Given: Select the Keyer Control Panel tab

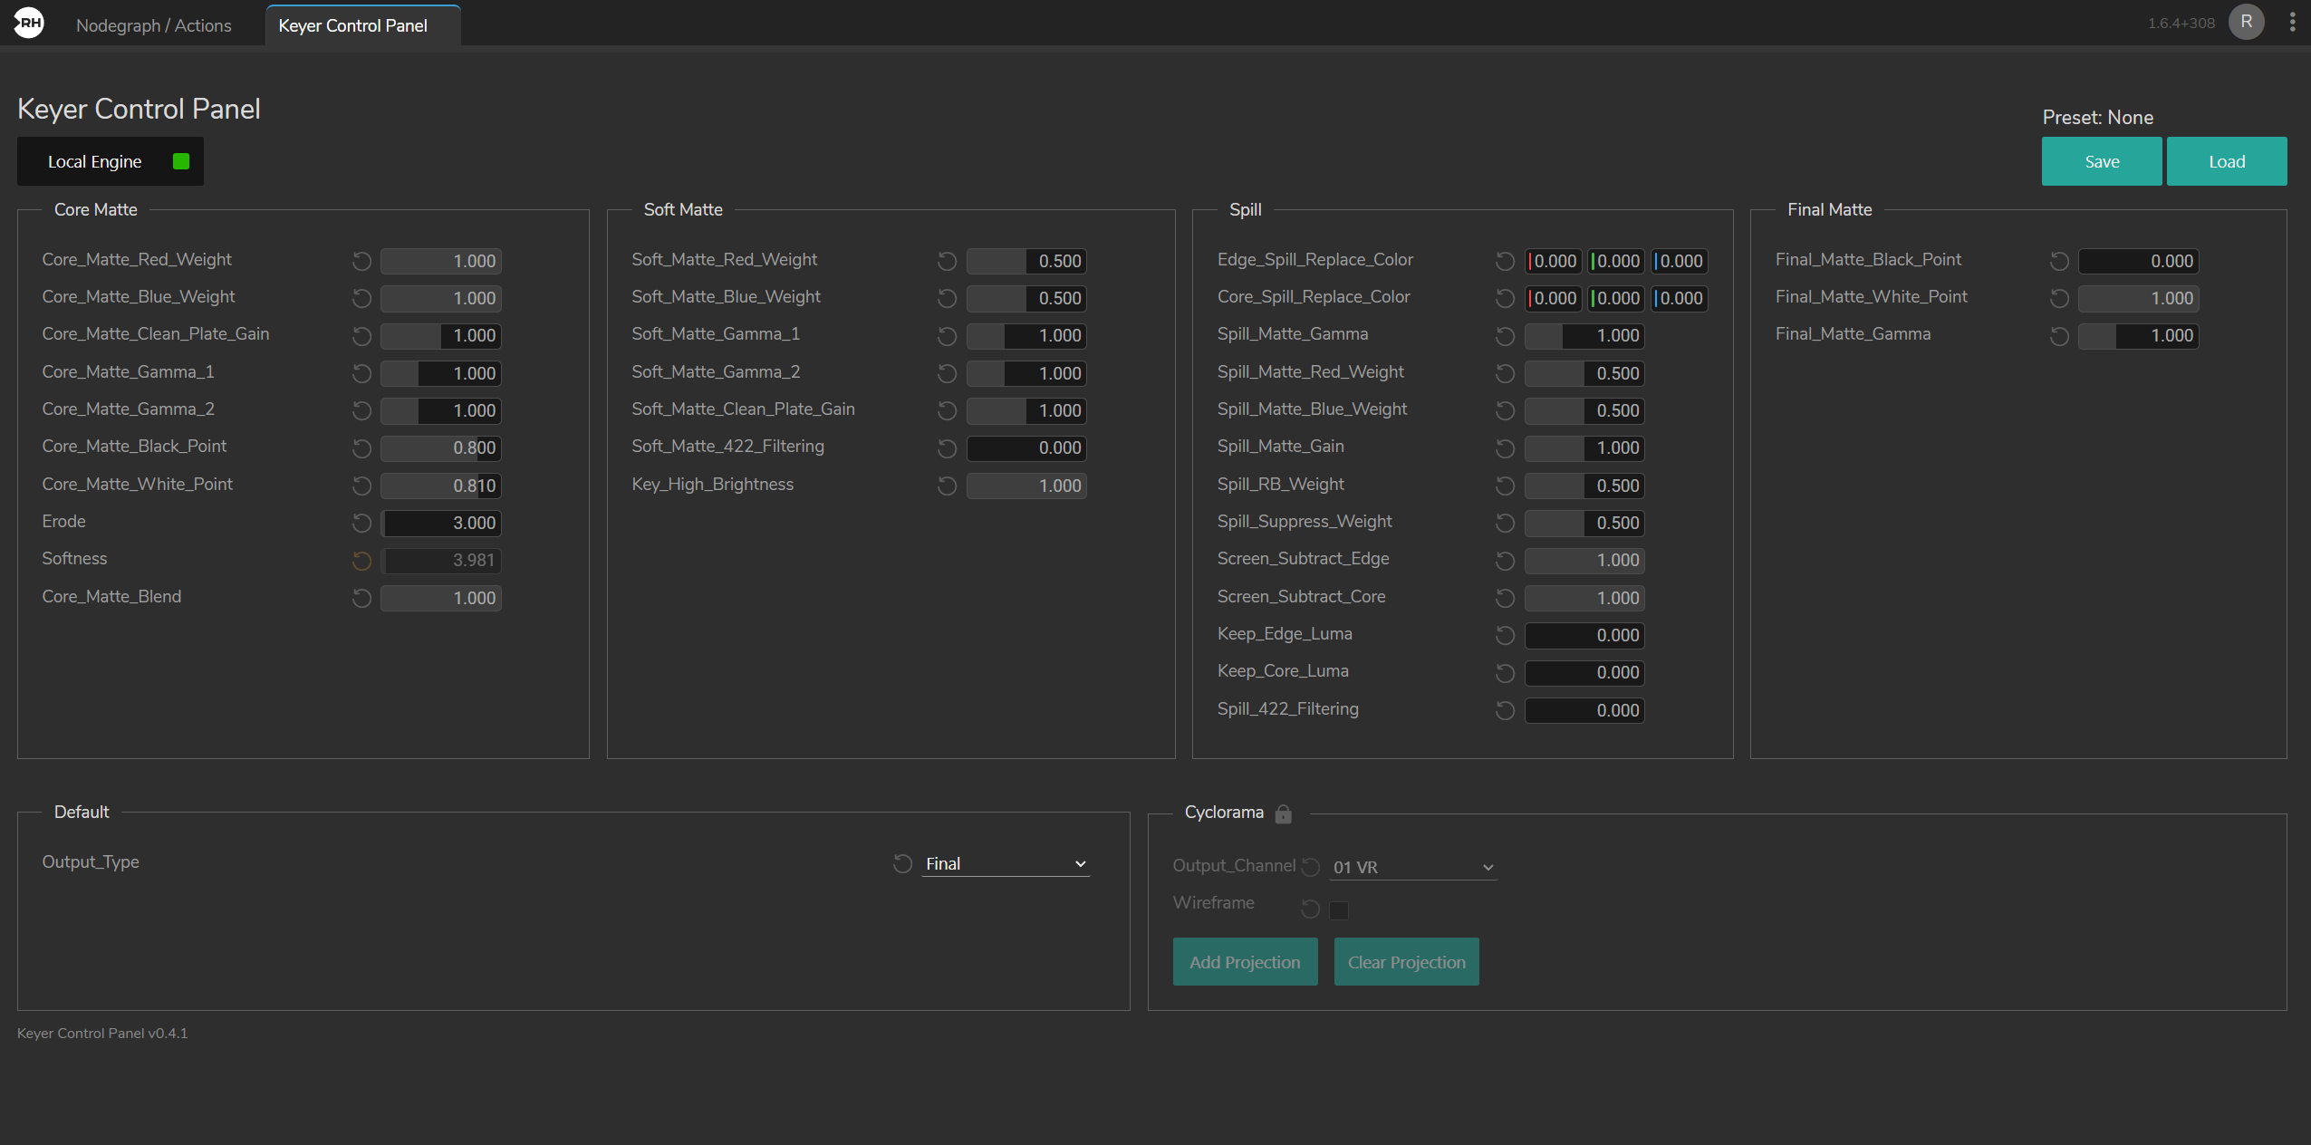Looking at the screenshot, I should click(x=353, y=25).
